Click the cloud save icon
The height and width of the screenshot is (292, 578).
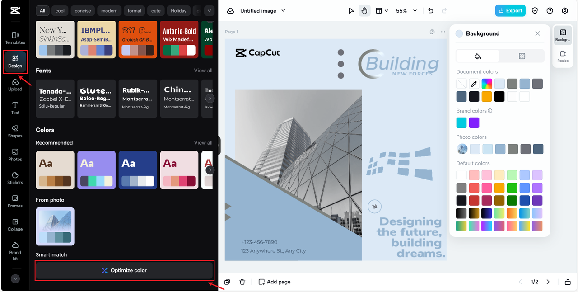click(x=230, y=10)
